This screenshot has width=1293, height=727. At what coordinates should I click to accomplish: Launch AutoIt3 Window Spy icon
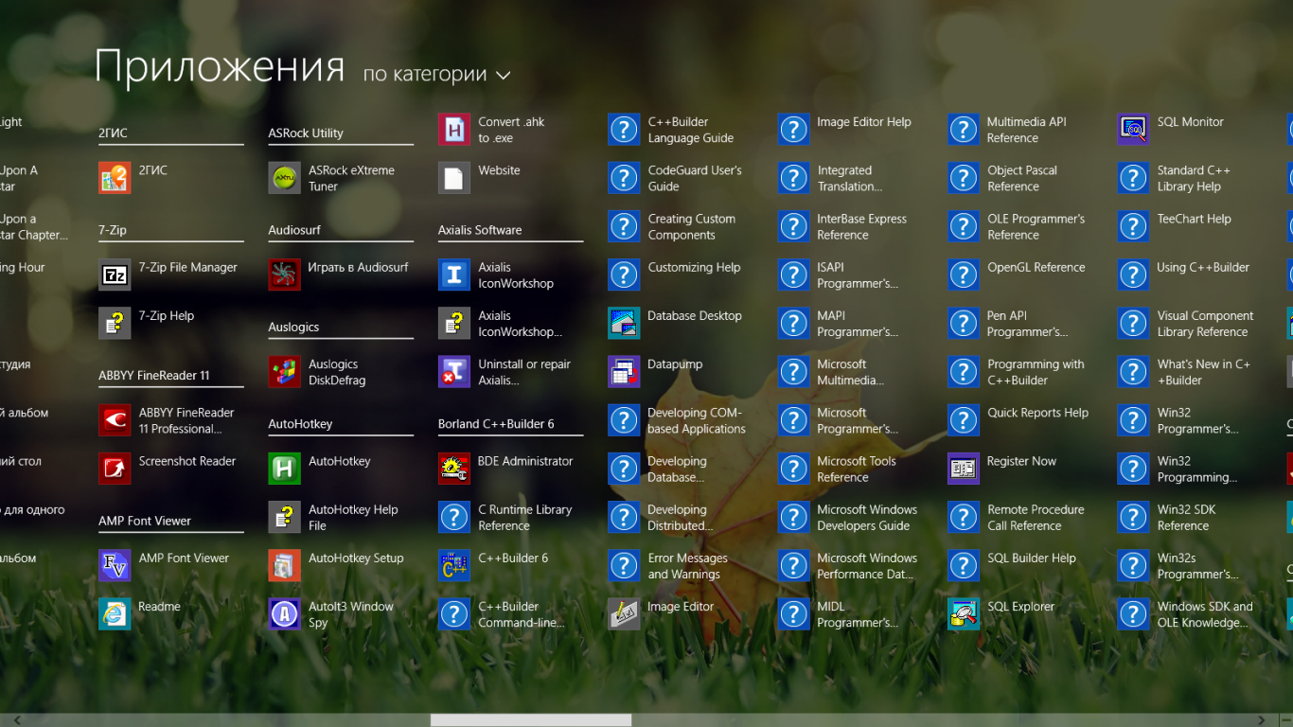click(x=284, y=613)
